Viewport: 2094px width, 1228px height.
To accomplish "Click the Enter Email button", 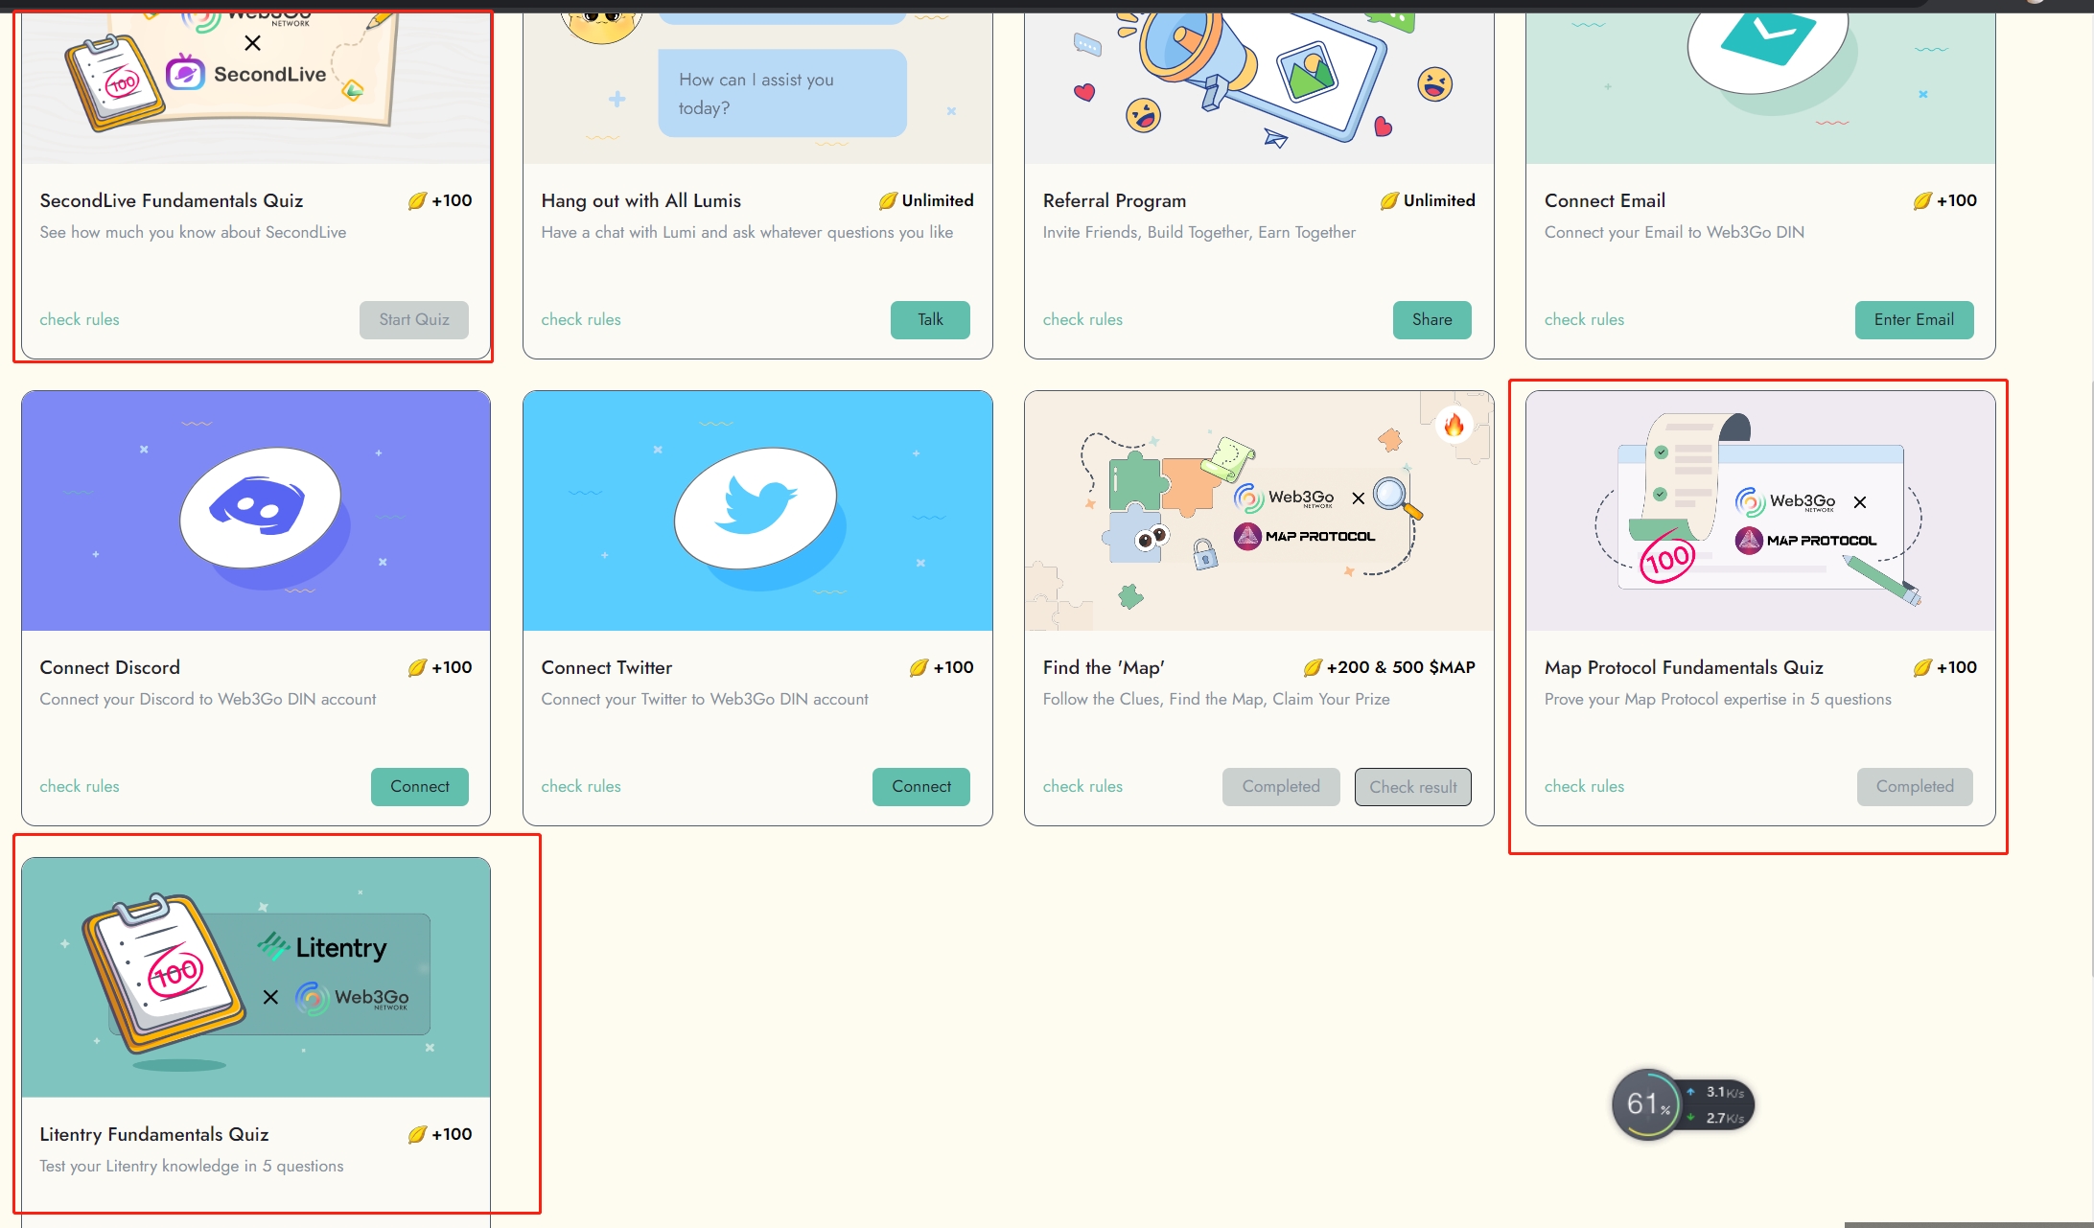I will [1913, 320].
